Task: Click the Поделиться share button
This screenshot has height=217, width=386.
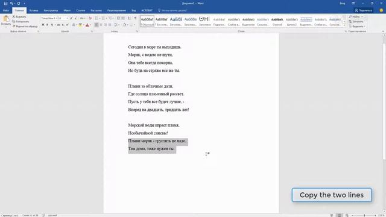Action: coord(363,10)
